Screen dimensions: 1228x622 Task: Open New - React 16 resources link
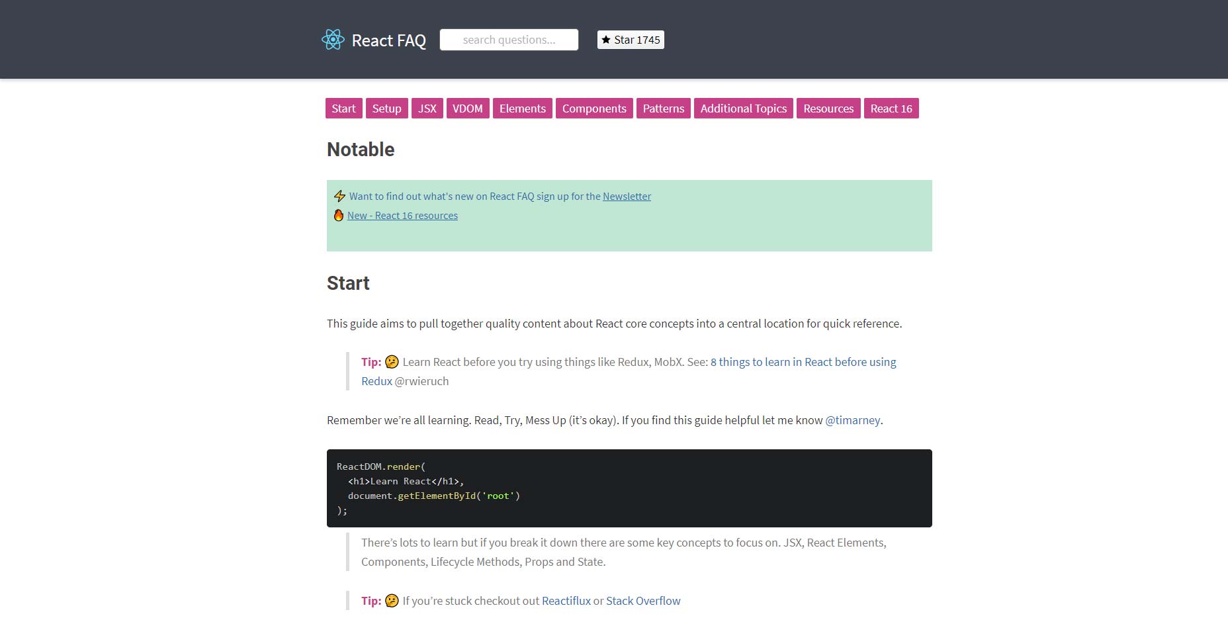[x=402, y=215]
